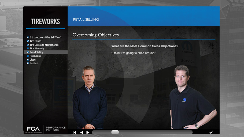Toggle the checkbox beside Tire Basics

(28, 41)
